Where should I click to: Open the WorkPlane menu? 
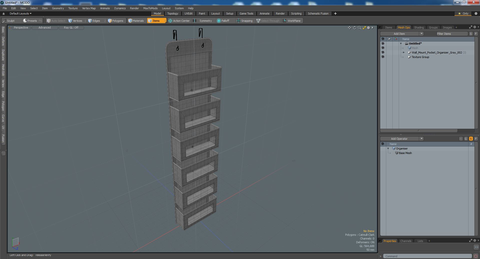pyautogui.click(x=292, y=21)
